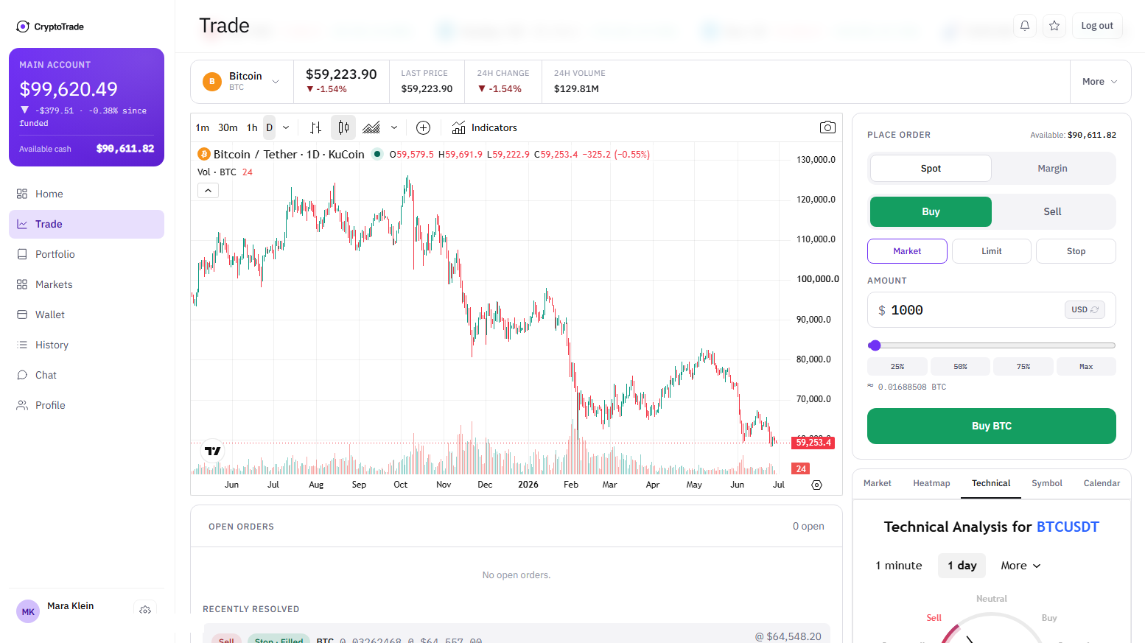The width and height of the screenshot is (1145, 643).
Task: Select 1 day analysis interval
Action: 962,566
